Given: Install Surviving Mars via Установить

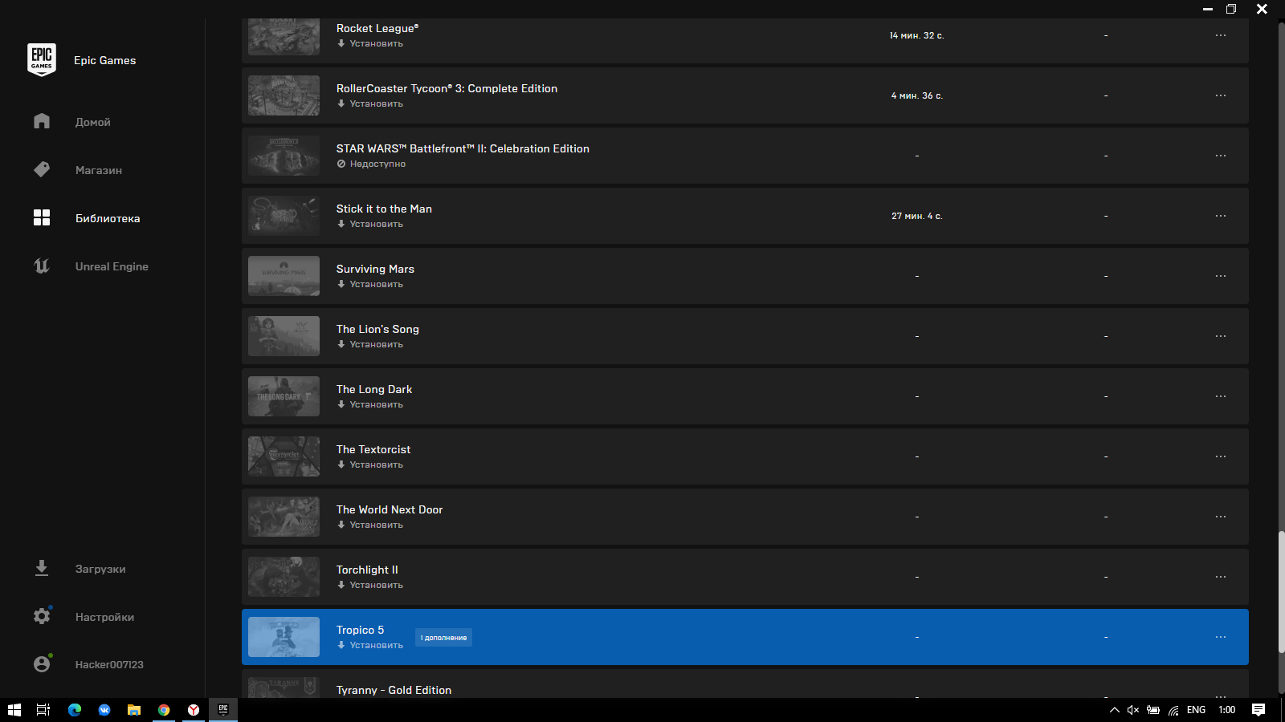Looking at the screenshot, I should (370, 284).
